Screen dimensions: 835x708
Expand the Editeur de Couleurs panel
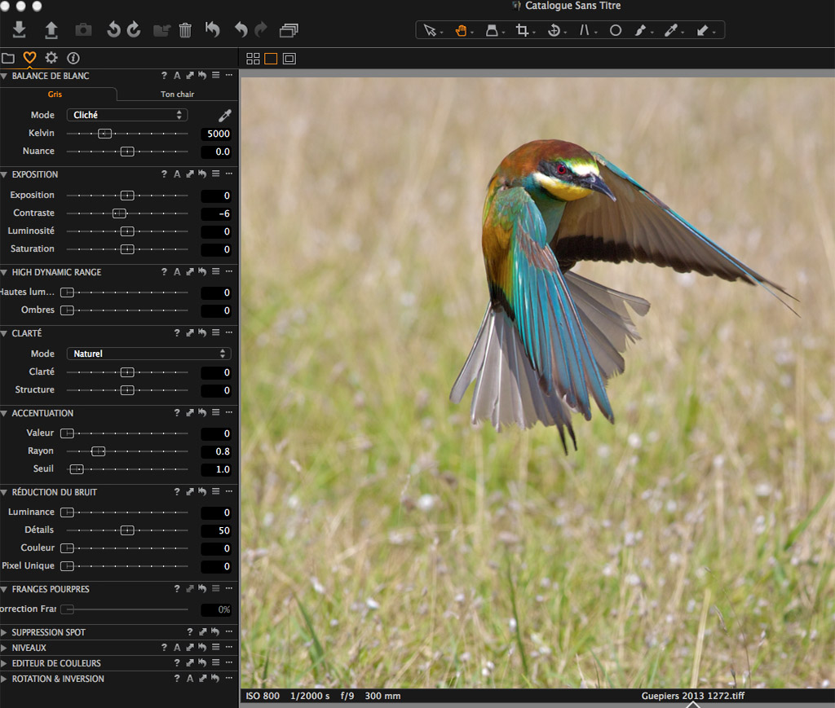click(4, 663)
